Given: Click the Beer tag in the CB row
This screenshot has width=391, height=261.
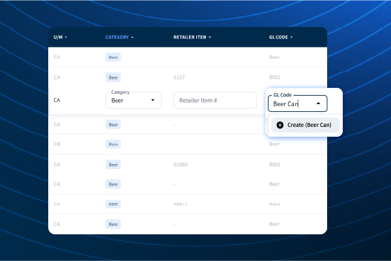Looking at the screenshot, I should click(113, 144).
